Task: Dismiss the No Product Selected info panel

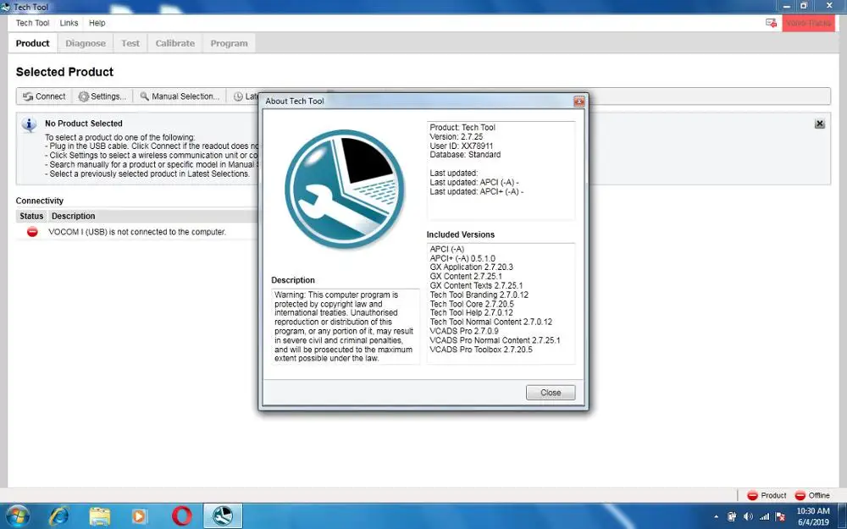Action: tap(819, 124)
